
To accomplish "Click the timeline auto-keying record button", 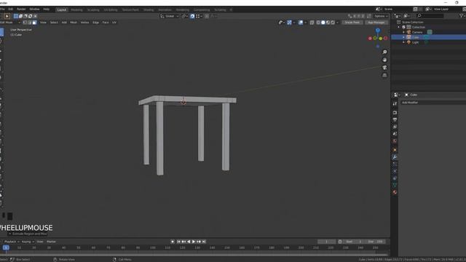I will [173, 242].
